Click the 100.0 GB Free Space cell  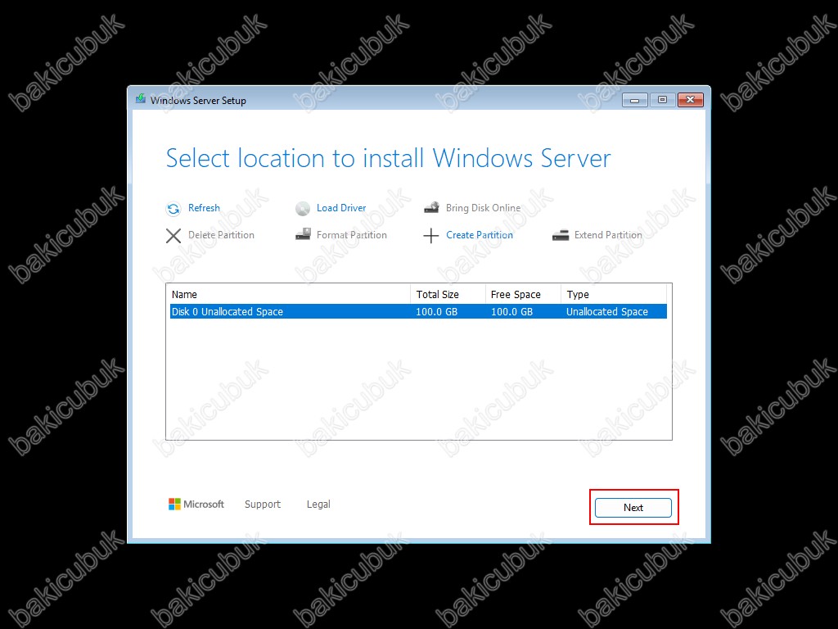[512, 311]
